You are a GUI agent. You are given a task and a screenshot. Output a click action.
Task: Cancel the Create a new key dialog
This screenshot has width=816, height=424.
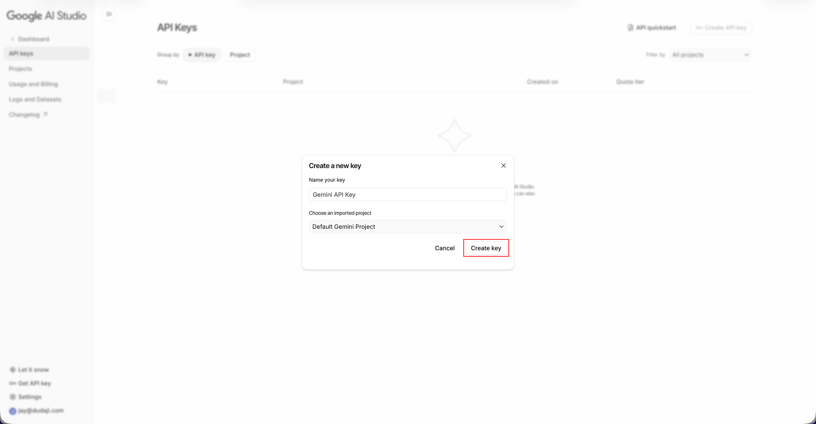click(x=445, y=248)
